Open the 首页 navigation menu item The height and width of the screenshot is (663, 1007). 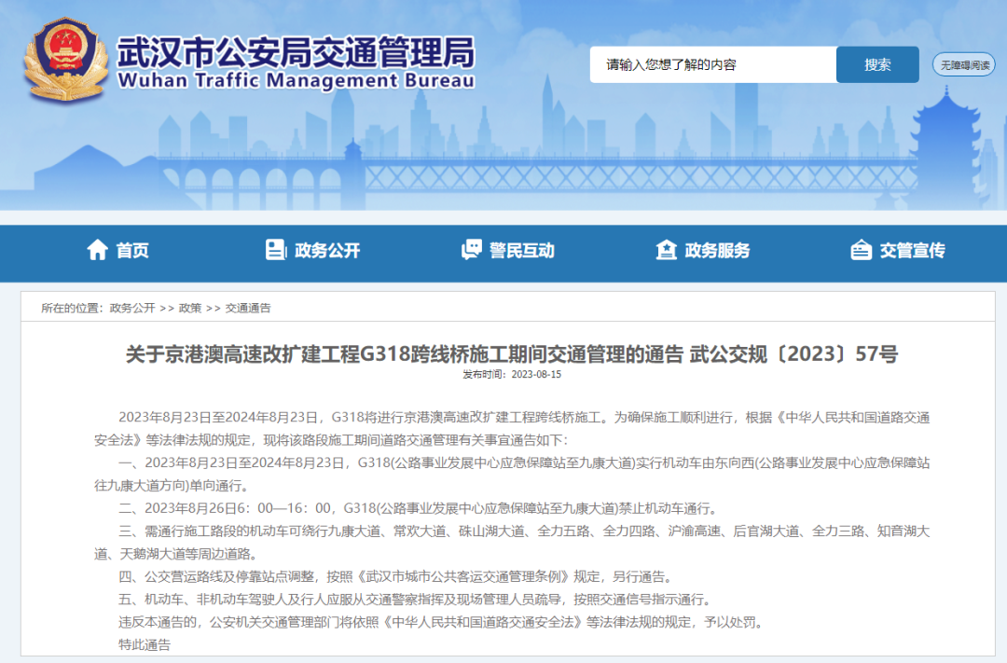click(x=132, y=250)
